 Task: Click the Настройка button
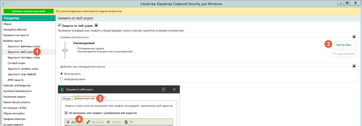tap(344, 45)
